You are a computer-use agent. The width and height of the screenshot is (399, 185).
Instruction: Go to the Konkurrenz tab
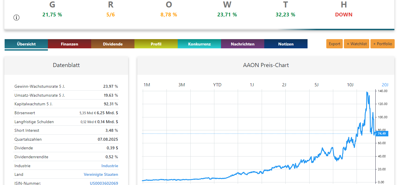click(x=199, y=44)
